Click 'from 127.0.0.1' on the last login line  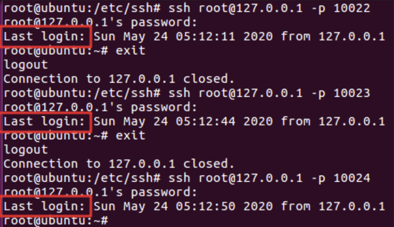(x=333, y=206)
